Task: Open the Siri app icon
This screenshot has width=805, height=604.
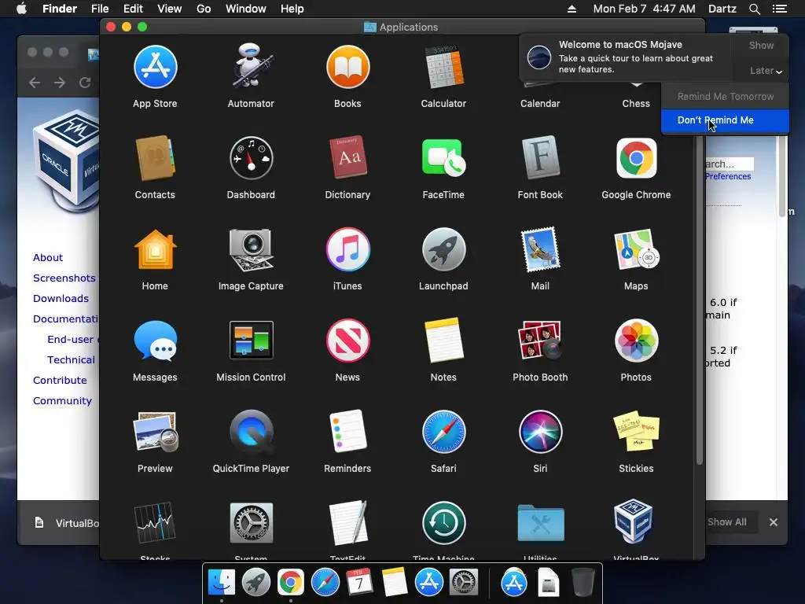Action: [540, 432]
